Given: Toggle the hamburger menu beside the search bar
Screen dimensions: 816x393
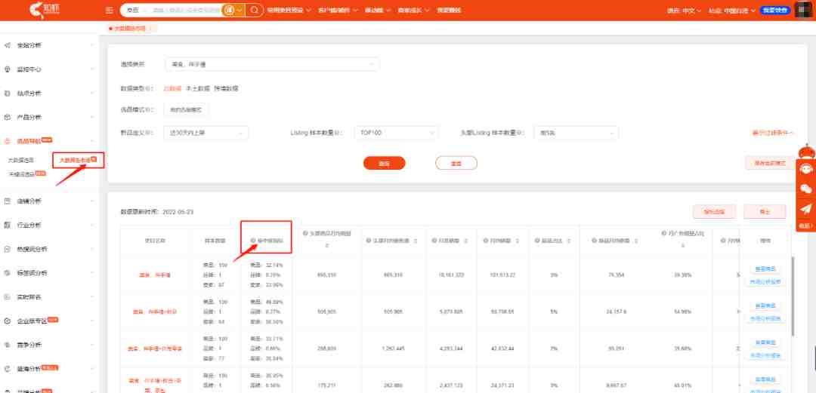Looking at the screenshot, I should (110, 11).
